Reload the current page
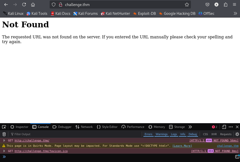The image size is (240, 162). point(24,5)
